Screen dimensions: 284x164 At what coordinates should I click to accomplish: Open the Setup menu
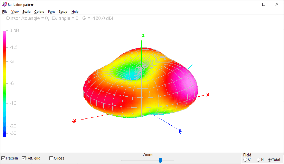point(63,12)
